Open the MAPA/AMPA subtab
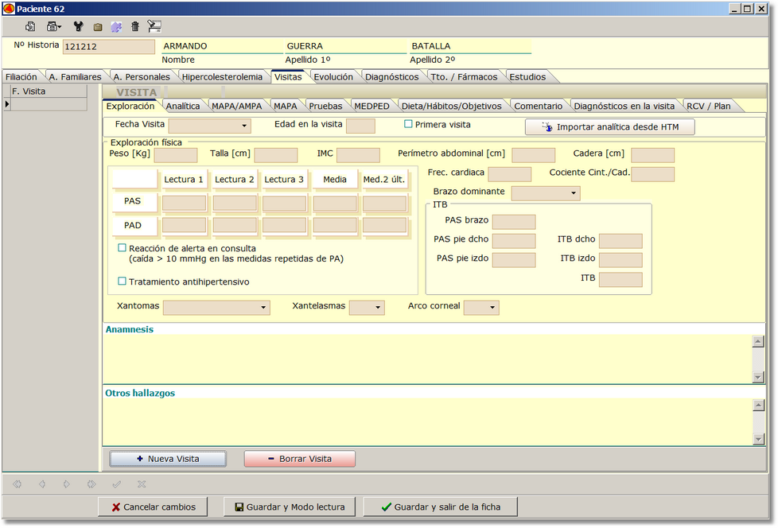778x528 pixels. point(237,106)
